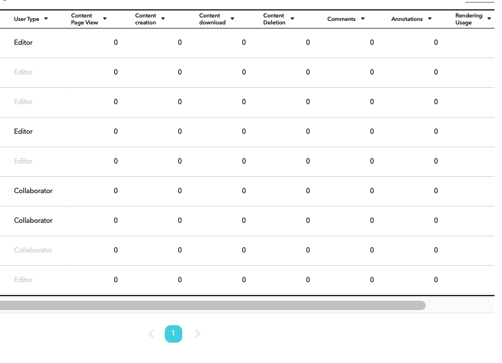502x363 pixels.
Task: Select the last Editor row
Action: click(x=247, y=280)
